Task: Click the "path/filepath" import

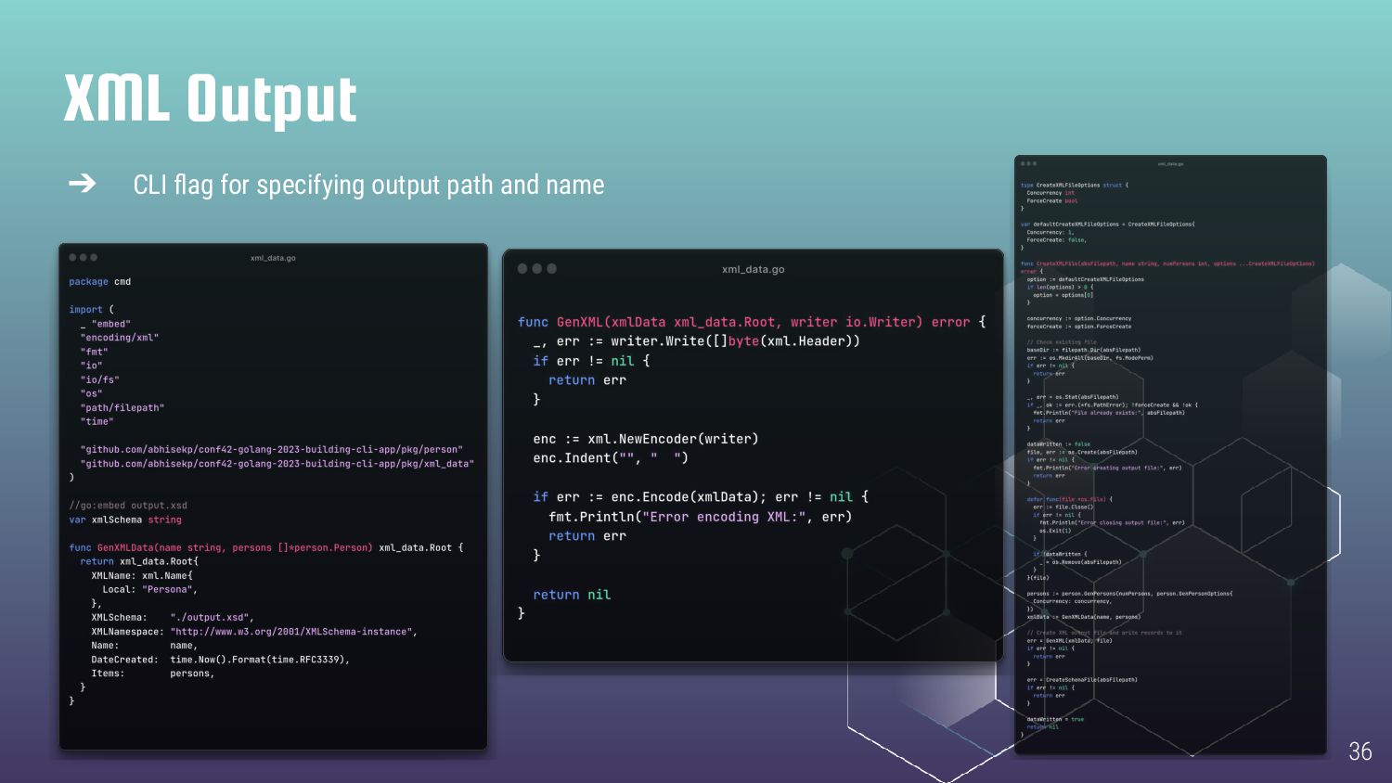Action: pyautogui.click(x=122, y=407)
